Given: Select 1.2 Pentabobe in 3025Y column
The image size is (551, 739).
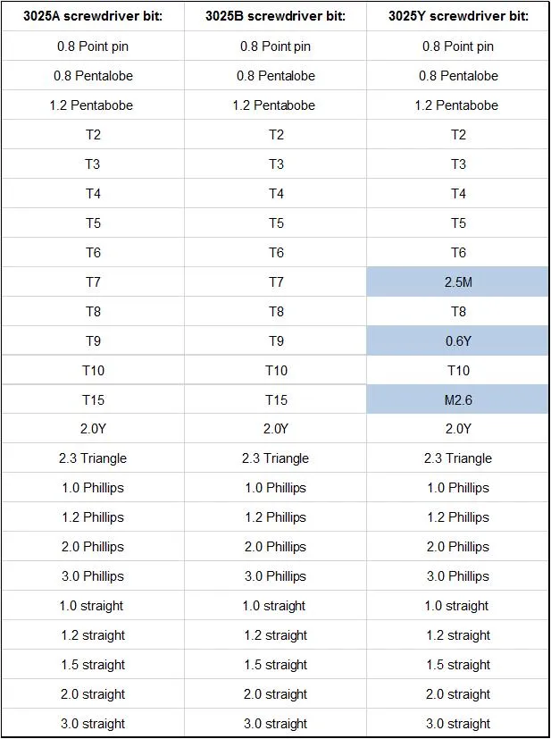Looking at the screenshot, I should (x=458, y=105).
